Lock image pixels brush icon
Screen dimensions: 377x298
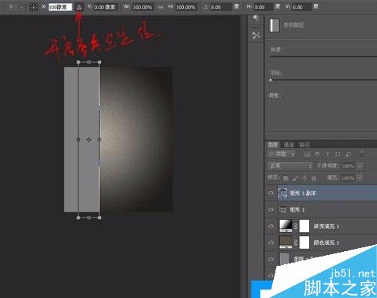pos(295,177)
